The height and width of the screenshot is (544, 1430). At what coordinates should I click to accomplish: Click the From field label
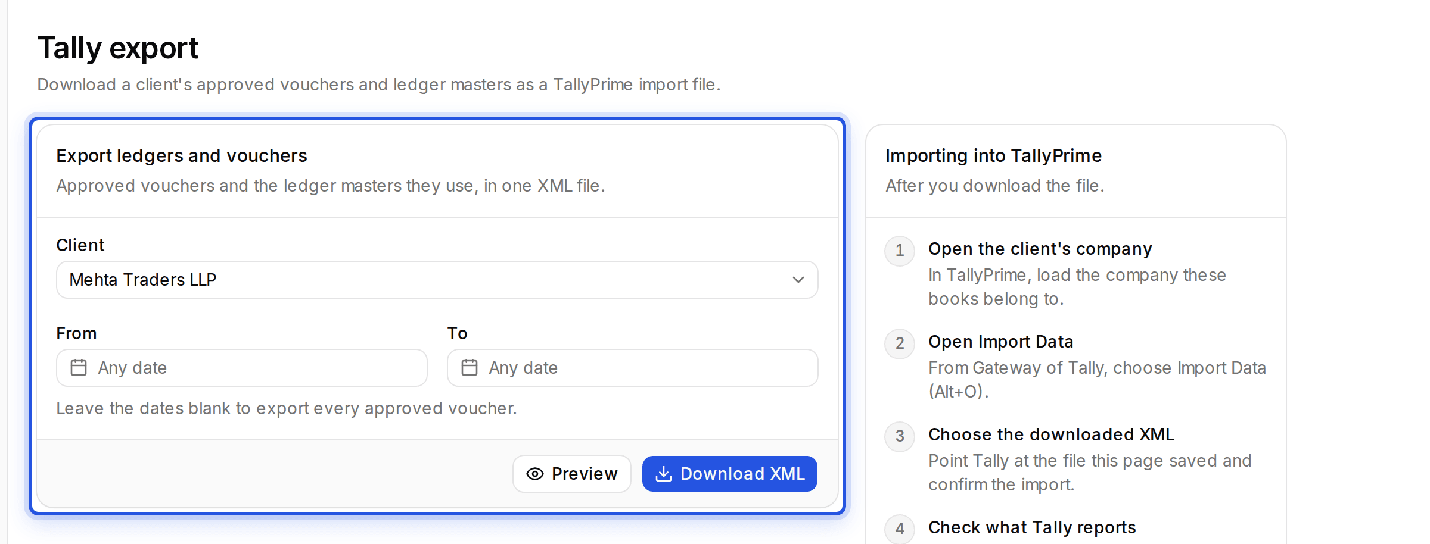[x=76, y=333]
